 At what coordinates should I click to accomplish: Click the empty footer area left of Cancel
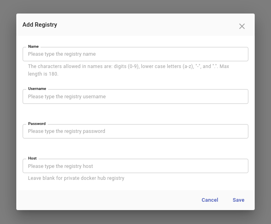pyautogui.click(x=107, y=200)
